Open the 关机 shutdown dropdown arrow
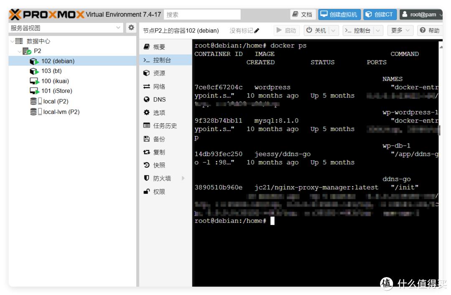451x295 pixels. pyautogui.click(x=333, y=30)
